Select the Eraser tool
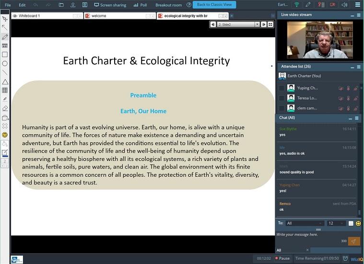The height and width of the screenshot is (264, 364). pos(5,108)
